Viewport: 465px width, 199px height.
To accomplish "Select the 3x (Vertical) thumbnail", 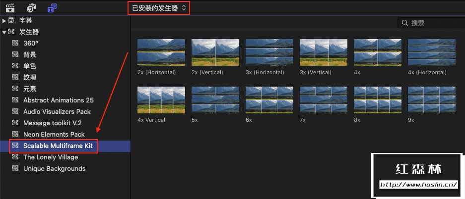I will click(x=324, y=52).
